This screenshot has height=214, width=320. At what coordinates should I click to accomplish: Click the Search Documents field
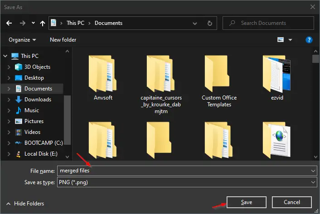click(268, 23)
